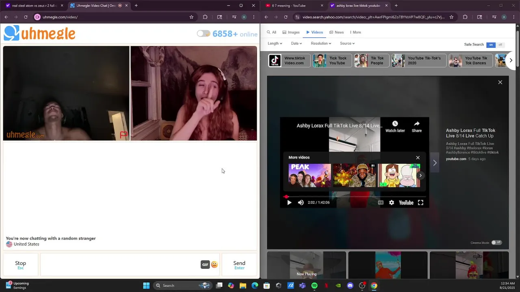Open Discord from the taskbar
Viewport: 520px width, 292px height.
coord(350,286)
